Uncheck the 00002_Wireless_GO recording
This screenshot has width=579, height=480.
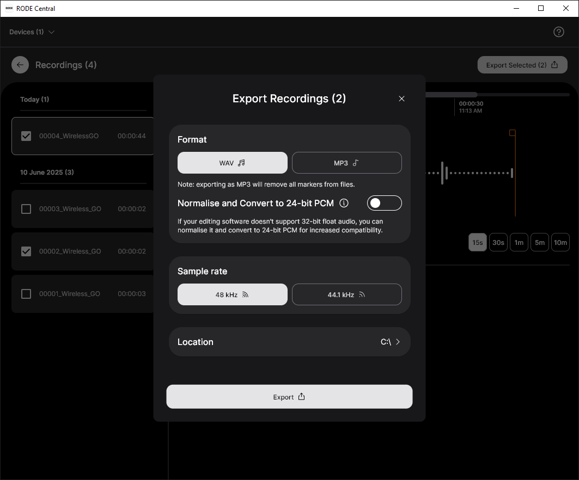(x=26, y=251)
